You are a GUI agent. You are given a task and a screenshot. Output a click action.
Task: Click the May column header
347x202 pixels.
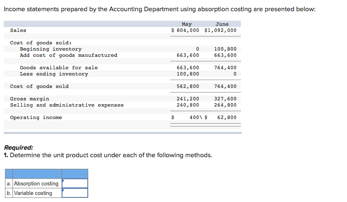(x=186, y=24)
